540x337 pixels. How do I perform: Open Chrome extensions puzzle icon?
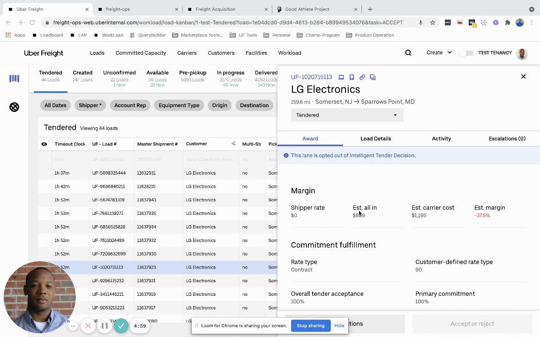[x=507, y=22]
